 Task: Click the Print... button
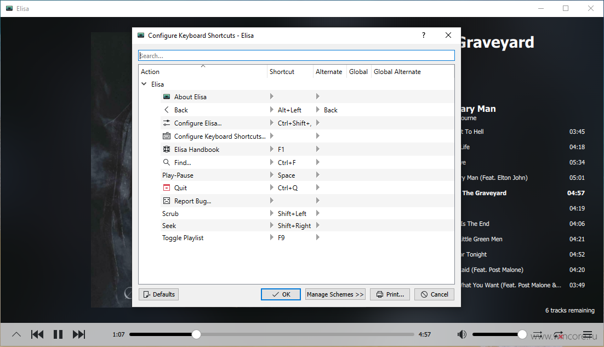pyautogui.click(x=390, y=294)
